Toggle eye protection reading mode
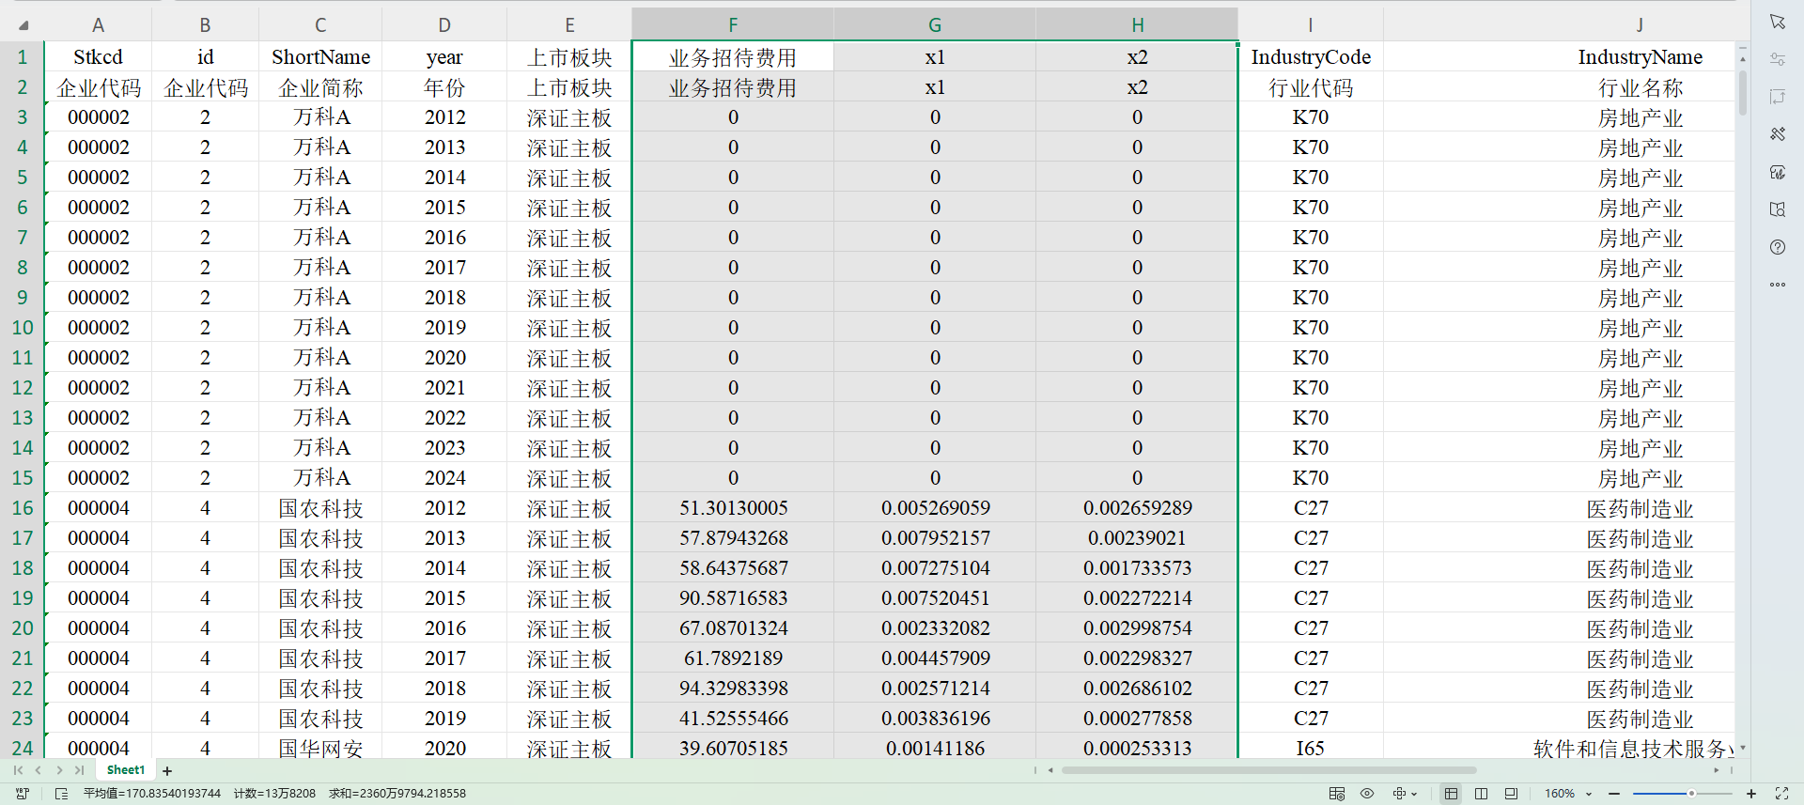1804x805 pixels. pos(1367,794)
